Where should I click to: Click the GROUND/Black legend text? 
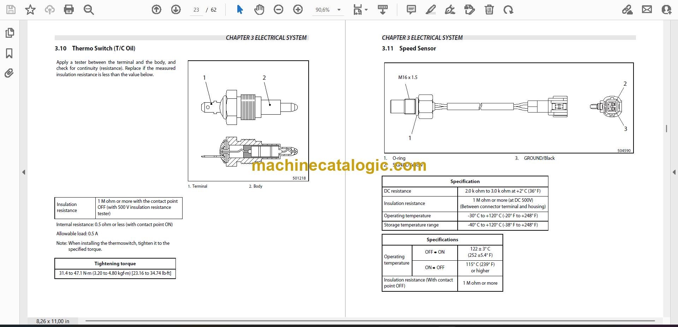point(539,158)
